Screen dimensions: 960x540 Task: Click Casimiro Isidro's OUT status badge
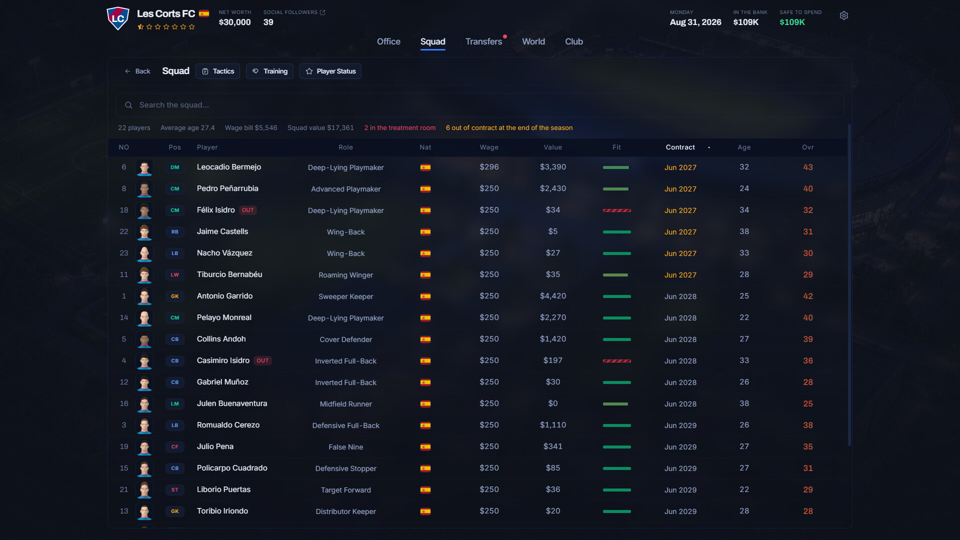tap(262, 361)
